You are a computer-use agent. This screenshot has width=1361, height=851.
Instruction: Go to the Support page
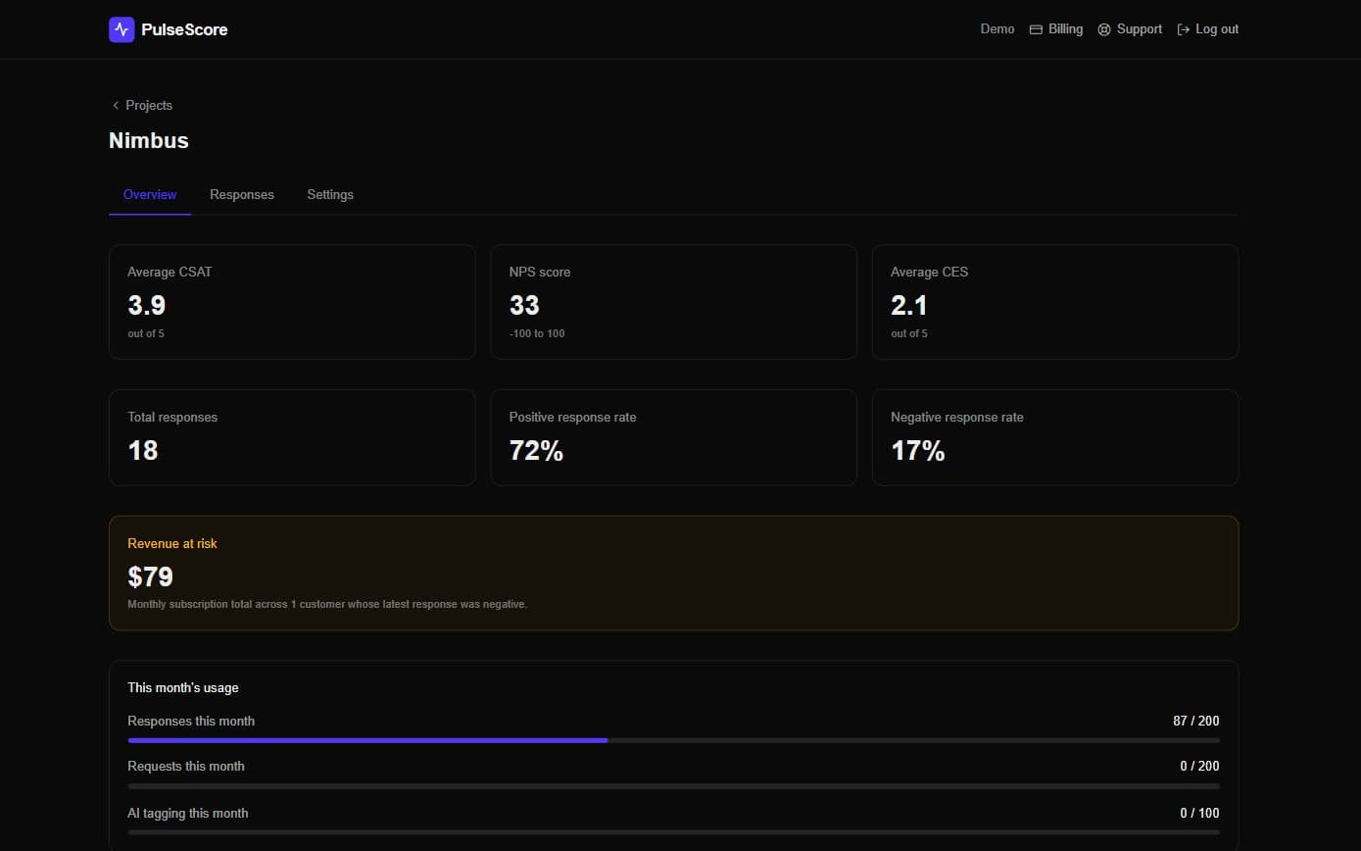tap(1130, 29)
